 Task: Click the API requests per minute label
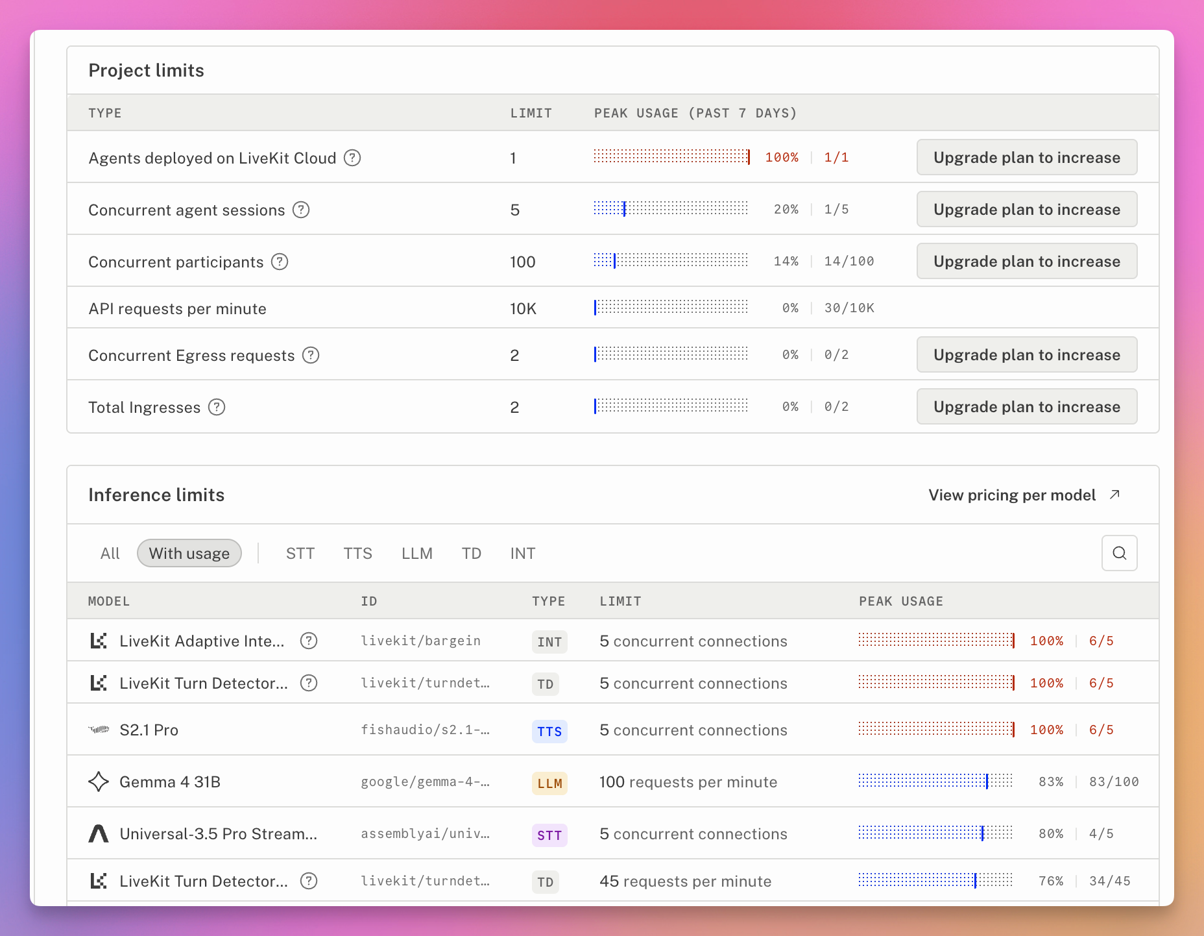click(178, 308)
